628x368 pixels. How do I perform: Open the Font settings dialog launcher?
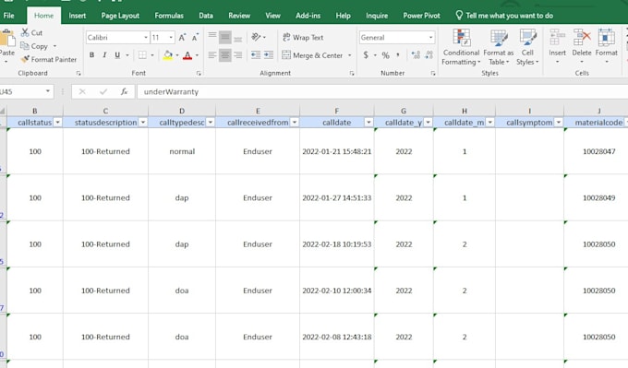click(x=199, y=73)
